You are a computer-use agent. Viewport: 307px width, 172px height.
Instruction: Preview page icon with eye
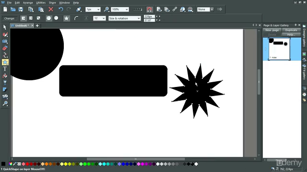pos(159,10)
